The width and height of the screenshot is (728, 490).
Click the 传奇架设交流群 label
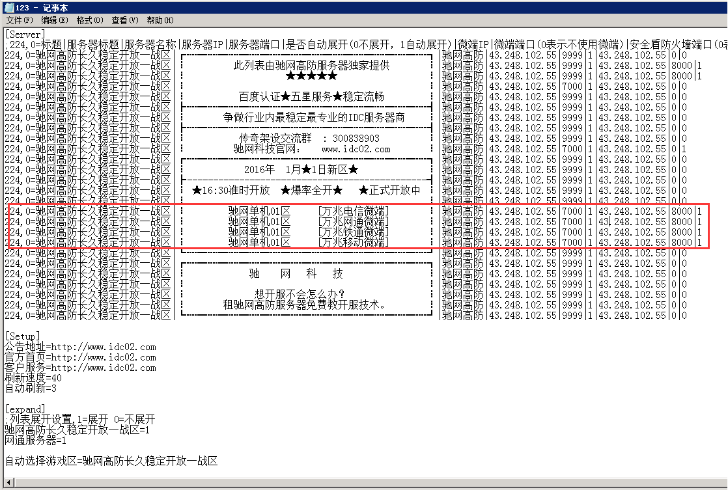point(275,138)
